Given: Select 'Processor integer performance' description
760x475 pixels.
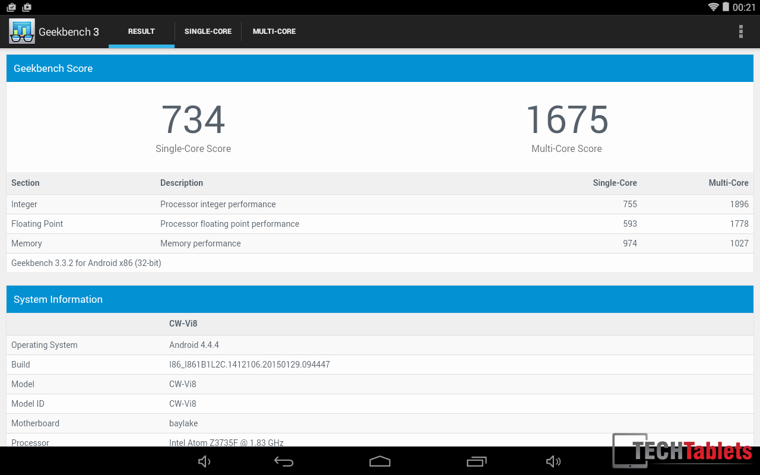Looking at the screenshot, I should 218,204.
